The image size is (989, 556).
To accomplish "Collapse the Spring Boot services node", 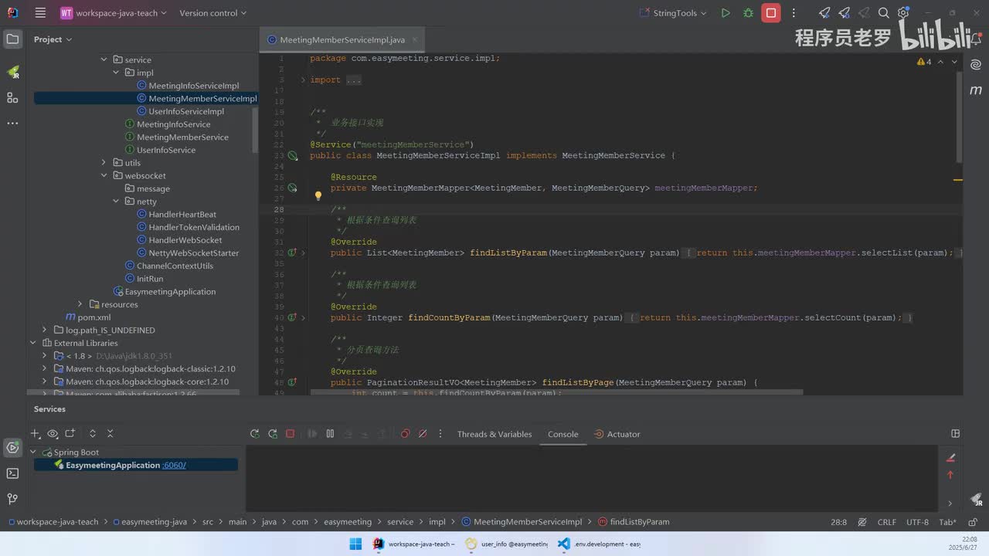I will click(33, 453).
